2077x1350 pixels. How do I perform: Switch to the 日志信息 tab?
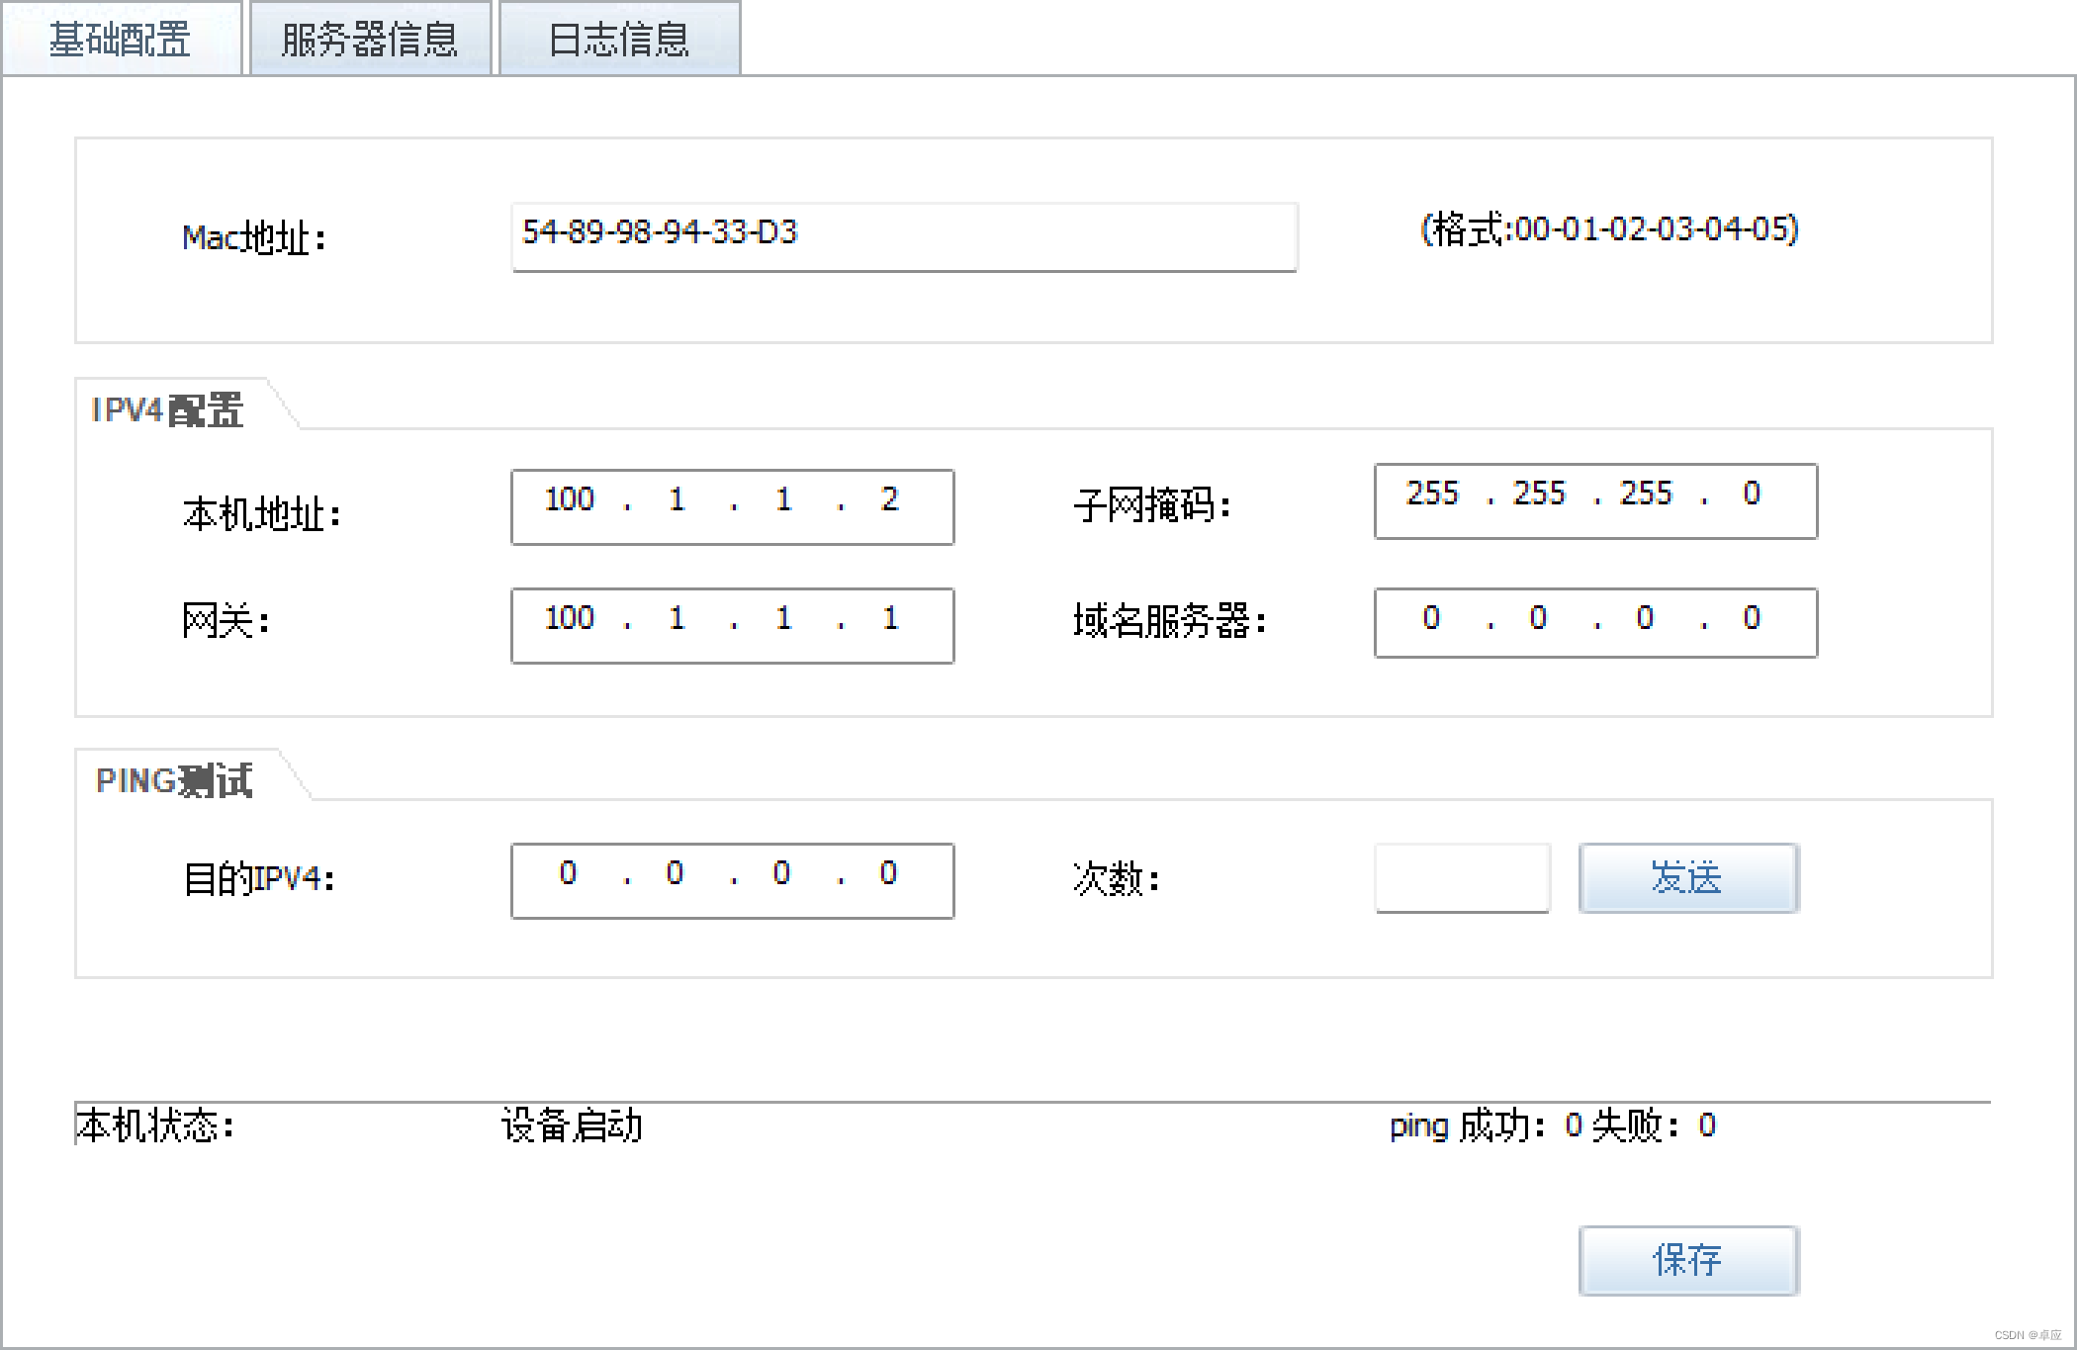(619, 38)
